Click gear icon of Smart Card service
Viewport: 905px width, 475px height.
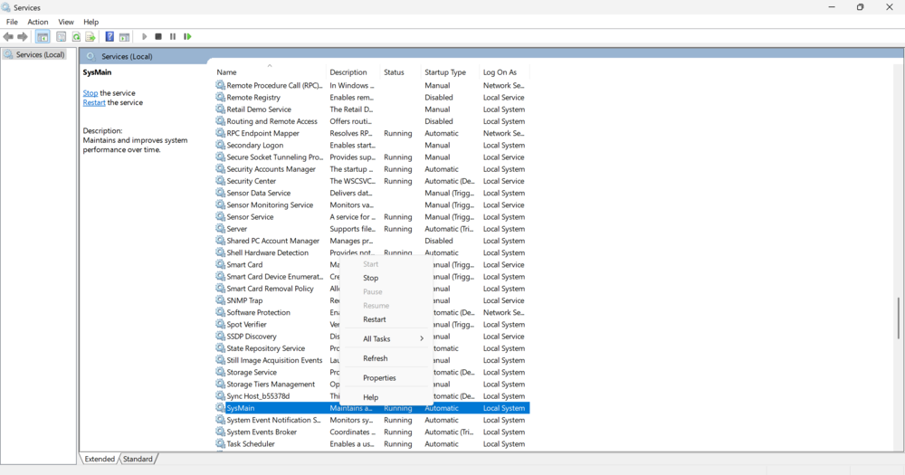220,264
